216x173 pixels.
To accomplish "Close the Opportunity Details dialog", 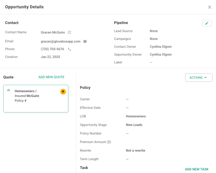I will pos(210,7).
